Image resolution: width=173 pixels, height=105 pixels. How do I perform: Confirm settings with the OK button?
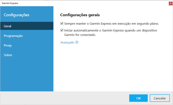click(x=138, y=98)
